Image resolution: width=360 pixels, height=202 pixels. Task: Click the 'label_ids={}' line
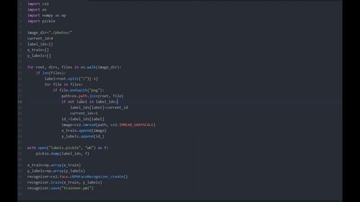coord(40,44)
